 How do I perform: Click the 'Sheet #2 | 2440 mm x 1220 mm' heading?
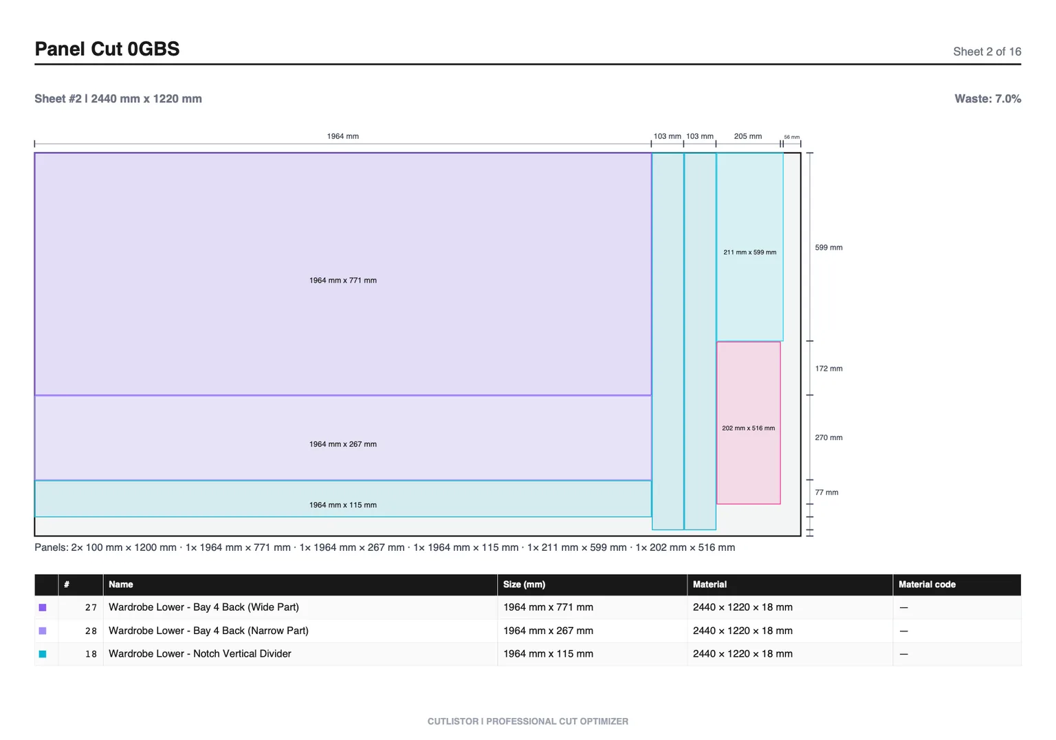tap(118, 98)
